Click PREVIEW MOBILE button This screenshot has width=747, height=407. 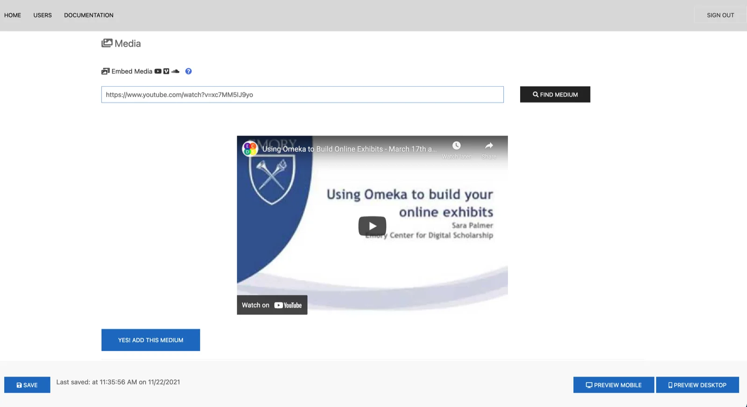(613, 385)
